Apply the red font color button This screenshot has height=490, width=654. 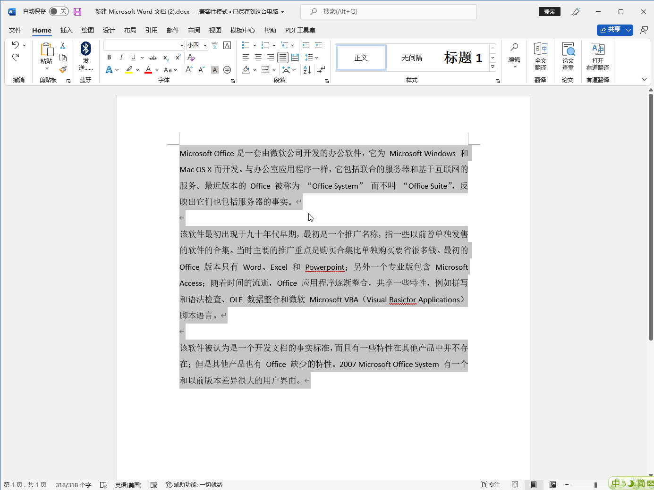point(148,70)
